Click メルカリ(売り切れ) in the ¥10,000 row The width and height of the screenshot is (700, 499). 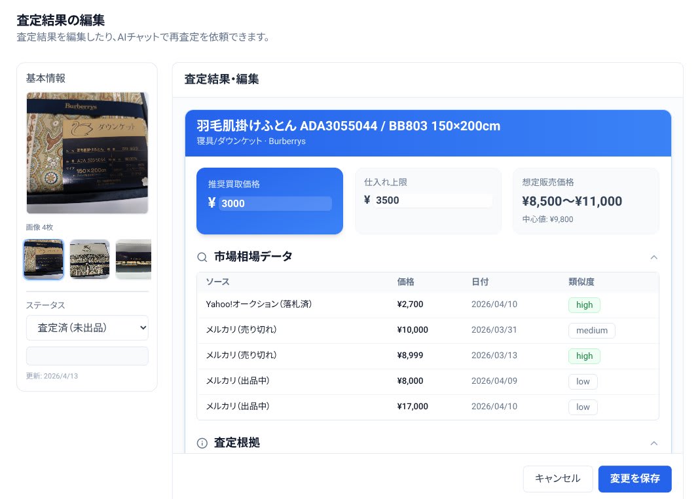pyautogui.click(x=241, y=330)
